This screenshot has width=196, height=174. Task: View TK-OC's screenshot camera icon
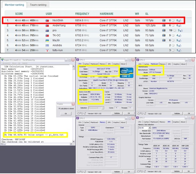click(x=164, y=35)
